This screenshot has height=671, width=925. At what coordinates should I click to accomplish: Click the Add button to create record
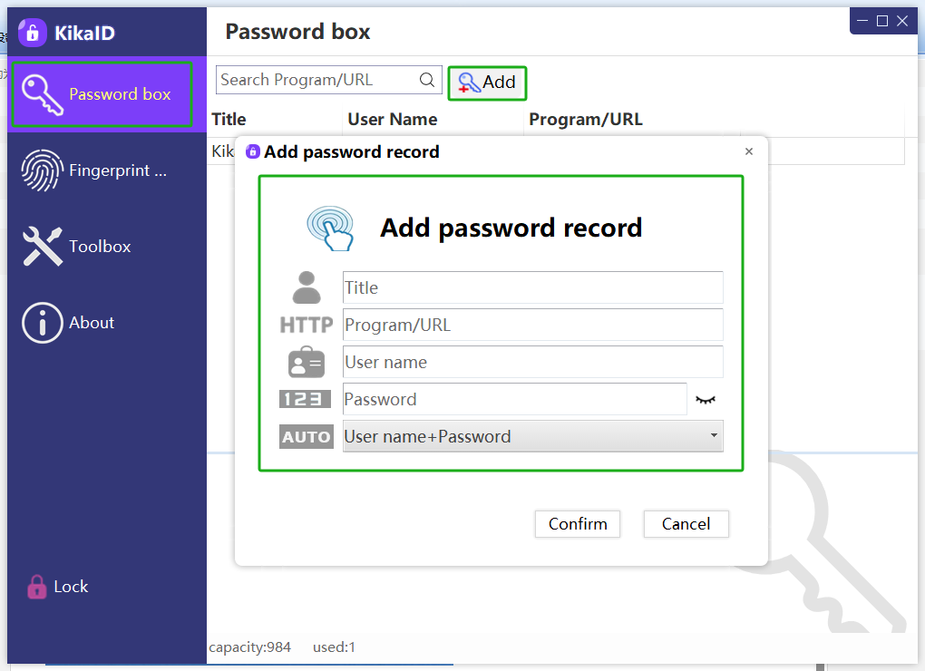[487, 83]
